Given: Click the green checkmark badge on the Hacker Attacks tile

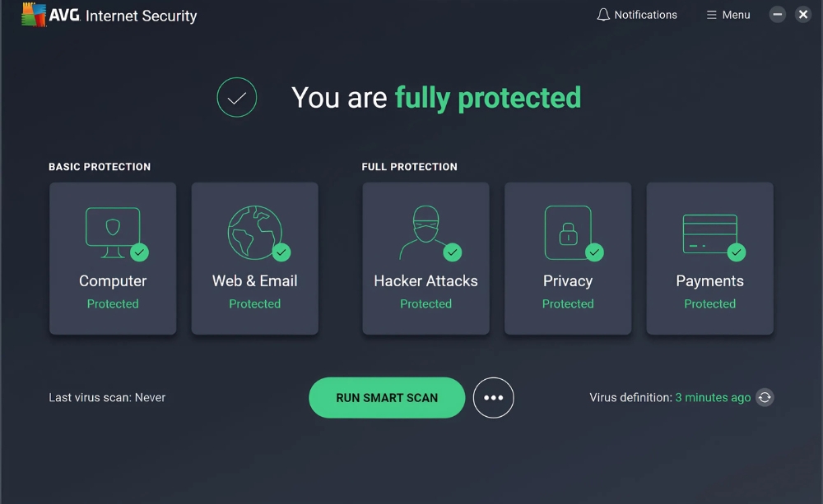Looking at the screenshot, I should point(453,252).
